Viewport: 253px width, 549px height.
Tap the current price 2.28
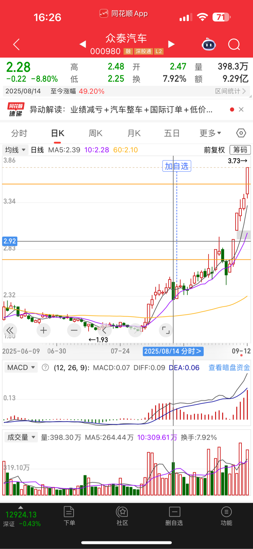tap(18, 67)
